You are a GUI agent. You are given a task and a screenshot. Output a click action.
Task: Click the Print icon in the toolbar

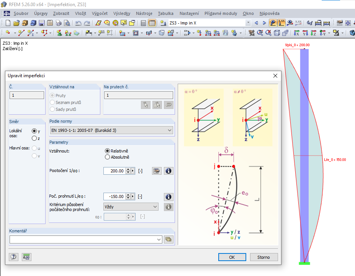click(x=59, y=23)
